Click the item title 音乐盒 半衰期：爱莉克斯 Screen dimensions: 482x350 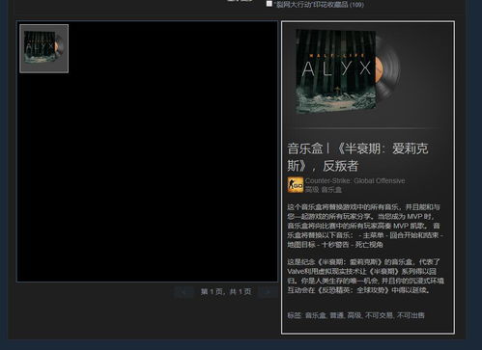click(357, 157)
